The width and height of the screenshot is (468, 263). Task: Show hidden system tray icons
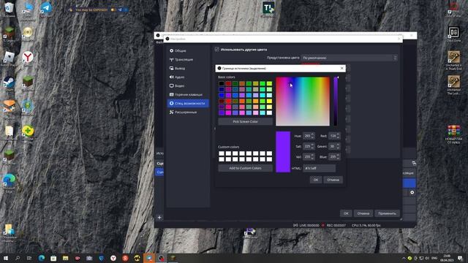click(x=404, y=258)
